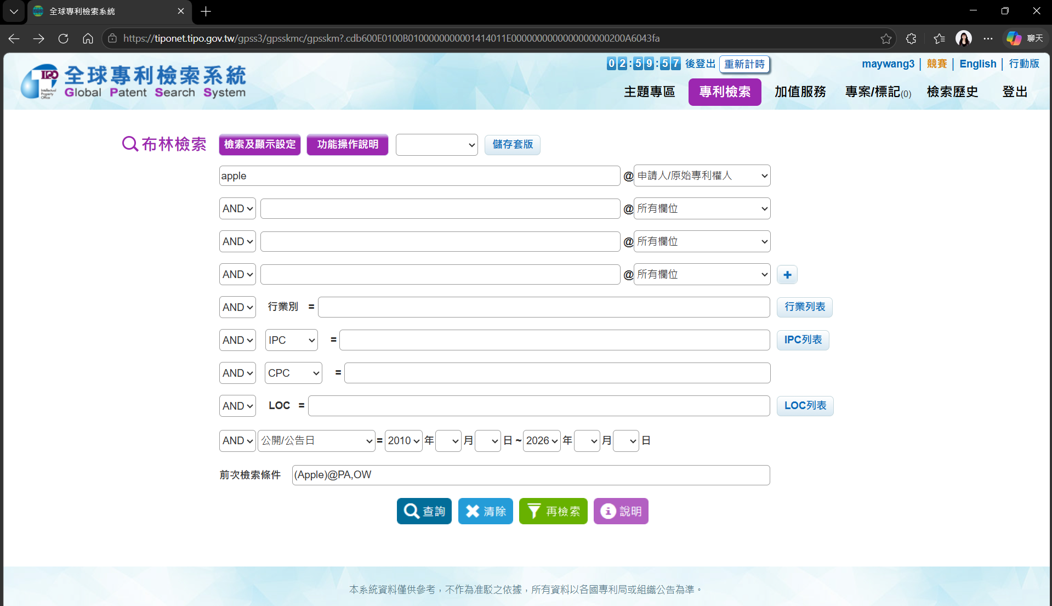This screenshot has width=1052, height=606.
Task: Open the IPC classification type dropdown
Action: (x=291, y=340)
